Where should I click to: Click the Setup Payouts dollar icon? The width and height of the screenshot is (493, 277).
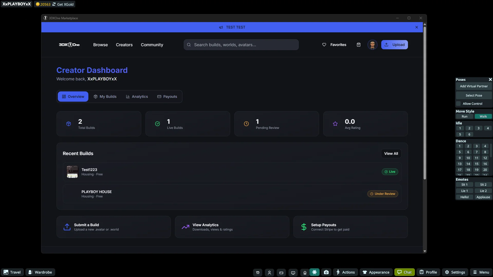tap(304, 227)
